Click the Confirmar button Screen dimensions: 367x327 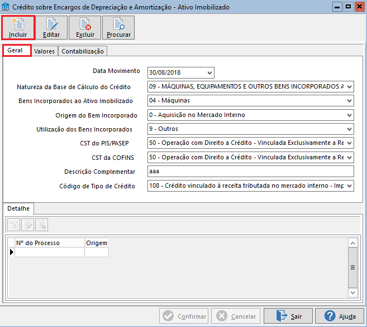(x=184, y=316)
